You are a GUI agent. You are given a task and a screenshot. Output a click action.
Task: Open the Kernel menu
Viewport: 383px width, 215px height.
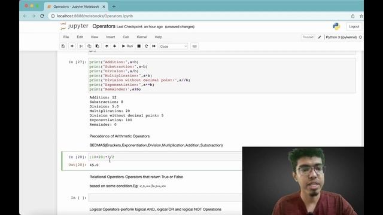142,37
